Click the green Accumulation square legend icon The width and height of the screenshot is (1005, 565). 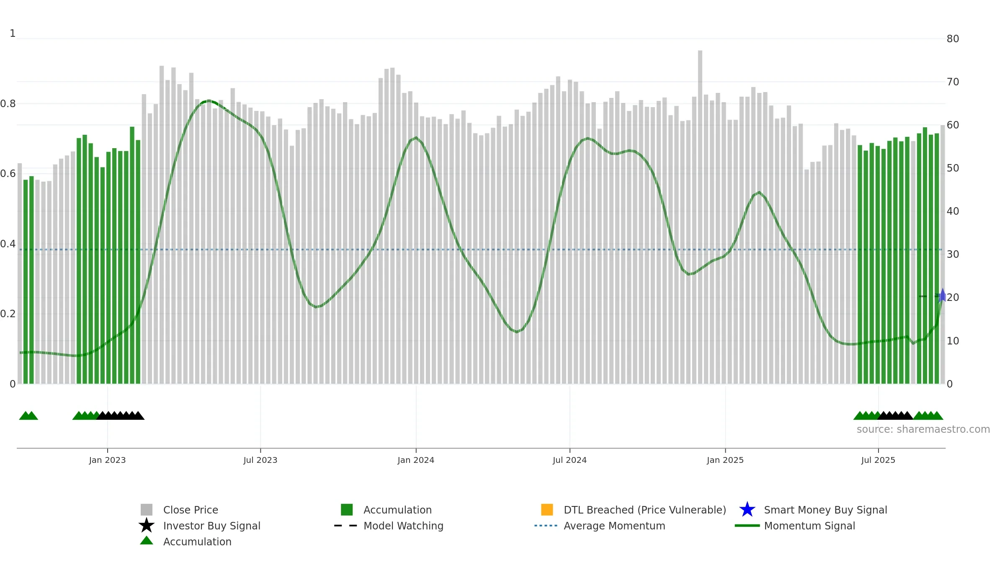(347, 510)
